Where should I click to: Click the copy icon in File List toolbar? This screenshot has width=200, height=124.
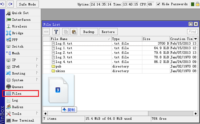[65, 32]
